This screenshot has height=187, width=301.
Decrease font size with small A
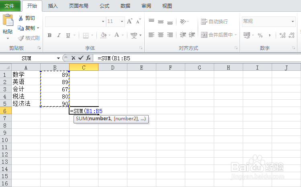click(138, 21)
